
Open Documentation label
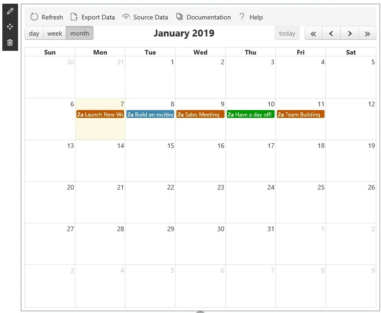209,17
